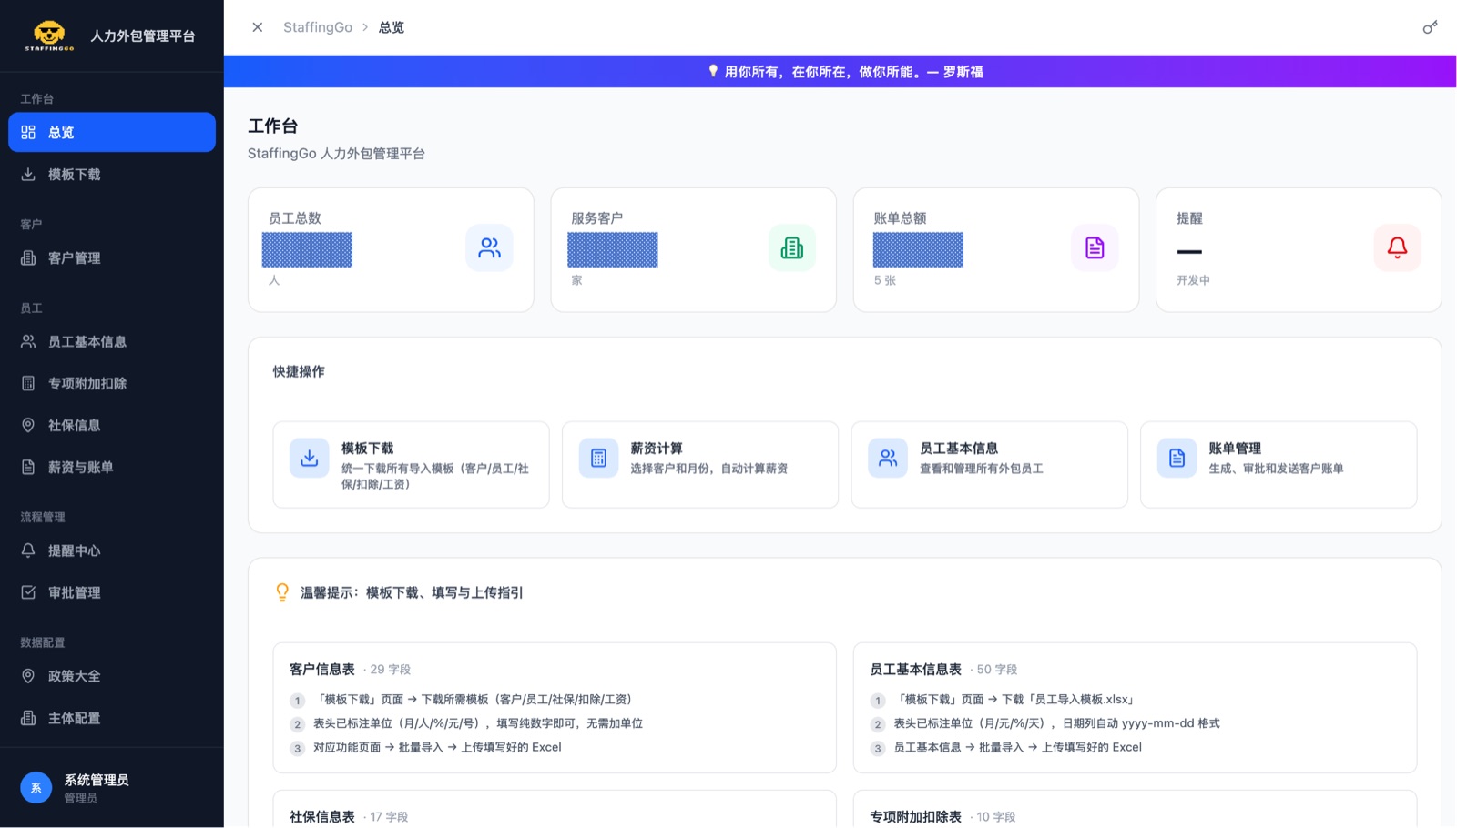Viewport: 1457px width, 828px height.
Task: Open 模板下载 in the sidebar
Action: pyautogui.click(x=112, y=174)
